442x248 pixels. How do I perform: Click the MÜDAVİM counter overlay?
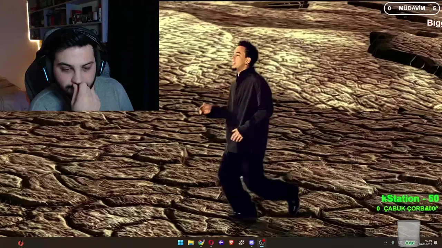412,8
